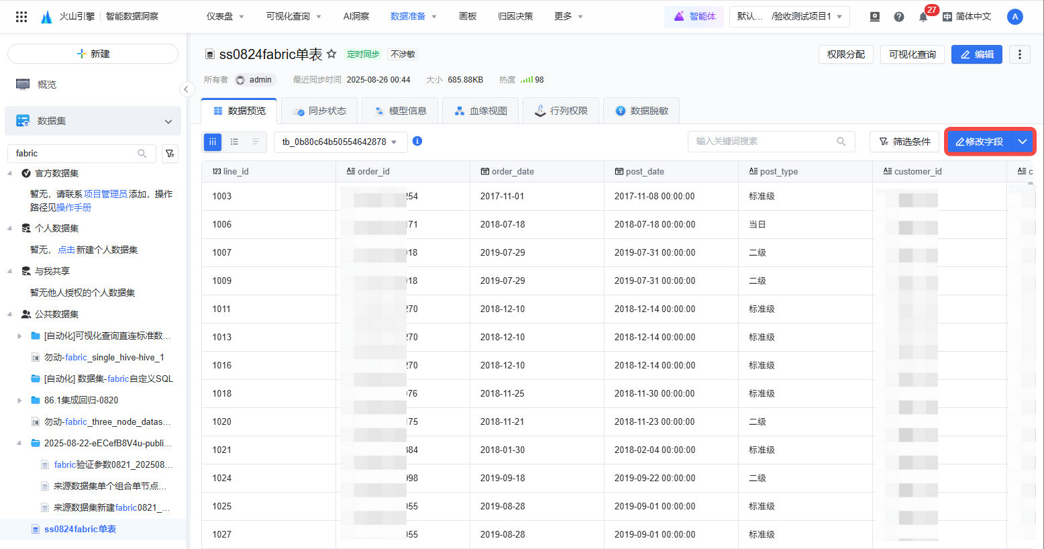Open the tb_0b80c64b50554642878 table dropdown
The image size is (1044, 549).
(340, 142)
